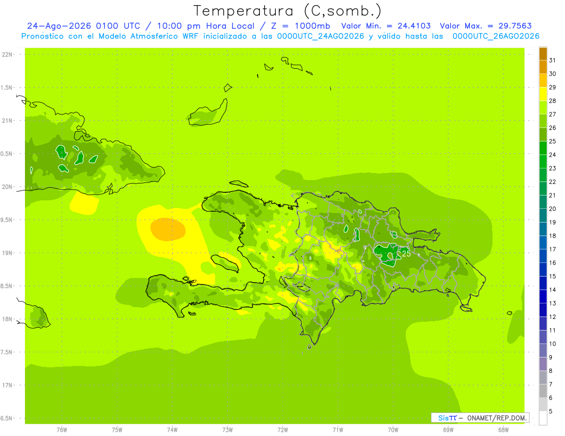
Task: Click the "74W" longitude label
Action: point(172,430)
